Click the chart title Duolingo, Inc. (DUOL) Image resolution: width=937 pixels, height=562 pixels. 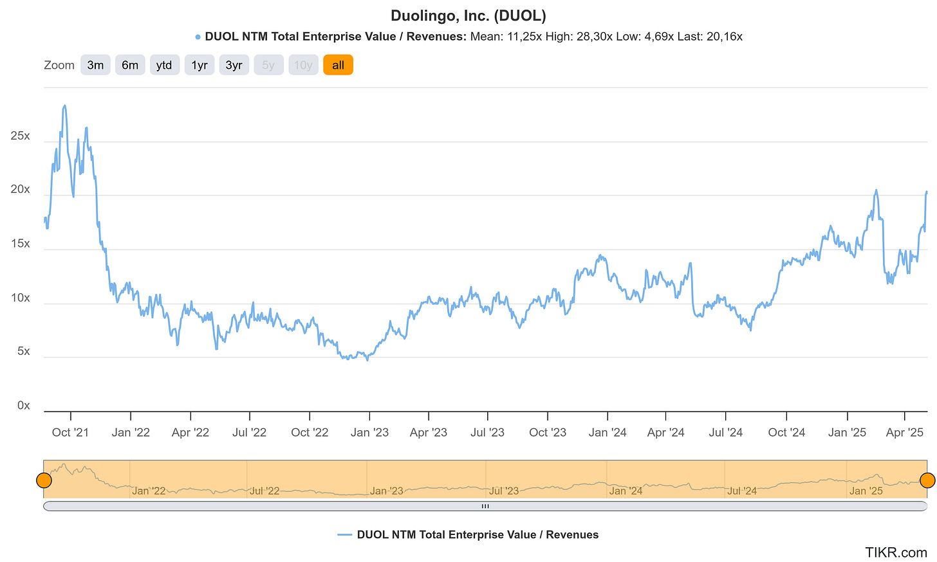469,15
